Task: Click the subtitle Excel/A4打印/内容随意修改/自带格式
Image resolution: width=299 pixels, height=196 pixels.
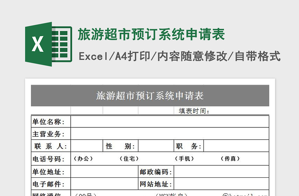Action: (179, 56)
